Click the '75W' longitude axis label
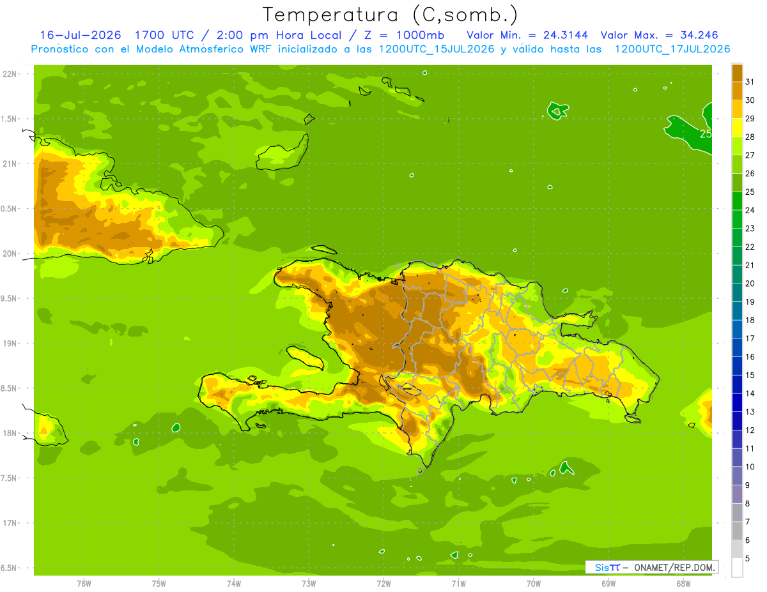 [159, 584]
